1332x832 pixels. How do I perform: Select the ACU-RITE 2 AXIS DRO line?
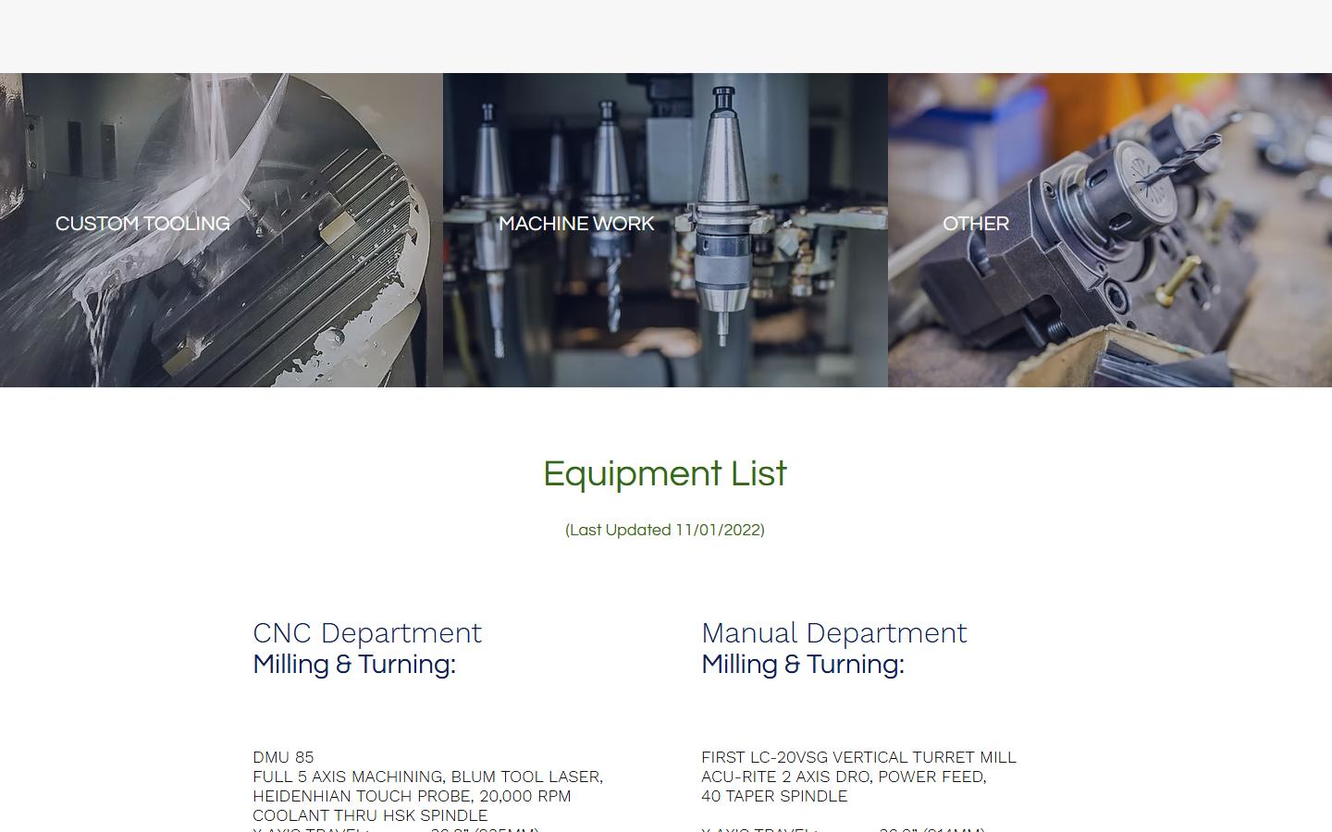(x=845, y=777)
